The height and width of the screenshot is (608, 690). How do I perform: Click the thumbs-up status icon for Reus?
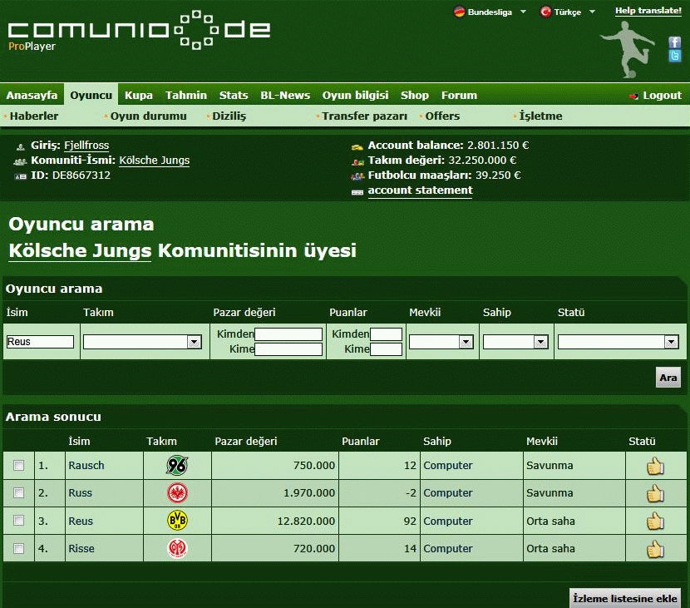point(655,521)
